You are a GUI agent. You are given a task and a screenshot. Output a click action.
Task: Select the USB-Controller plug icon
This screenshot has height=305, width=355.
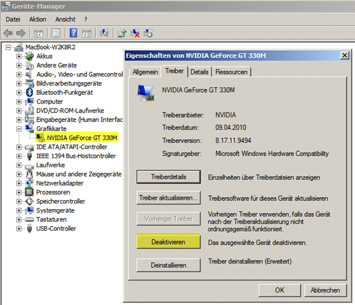click(29, 228)
